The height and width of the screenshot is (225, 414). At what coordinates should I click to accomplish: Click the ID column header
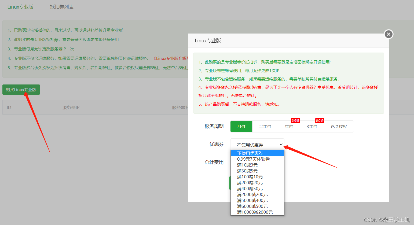coord(9,107)
